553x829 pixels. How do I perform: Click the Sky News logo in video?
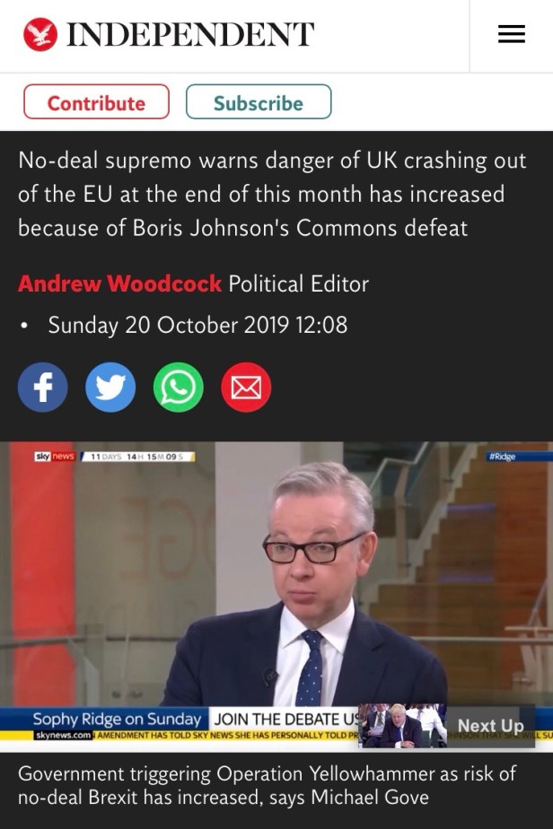click(55, 457)
